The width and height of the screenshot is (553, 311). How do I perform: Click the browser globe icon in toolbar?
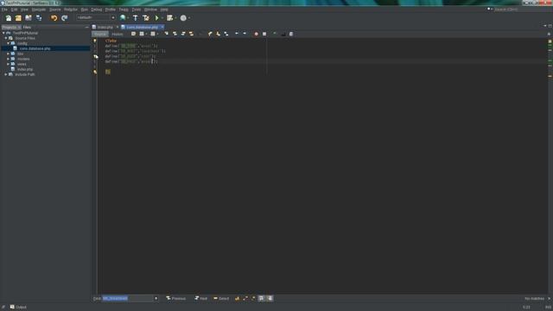coord(123,17)
